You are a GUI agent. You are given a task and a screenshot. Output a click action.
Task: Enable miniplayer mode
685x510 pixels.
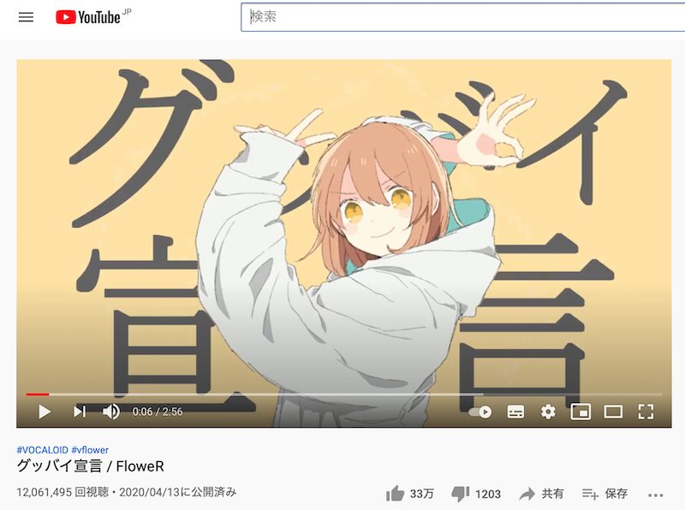point(581,412)
